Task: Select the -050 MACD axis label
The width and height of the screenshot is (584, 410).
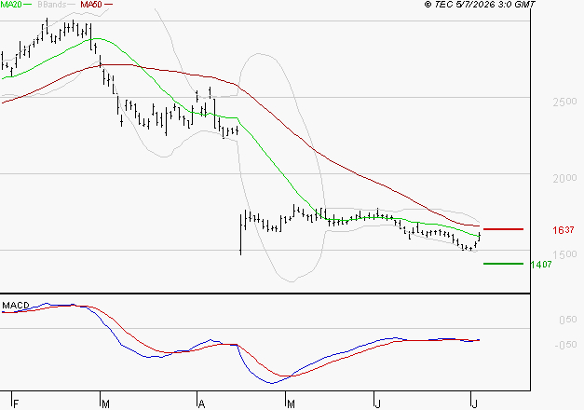Action: (x=565, y=345)
